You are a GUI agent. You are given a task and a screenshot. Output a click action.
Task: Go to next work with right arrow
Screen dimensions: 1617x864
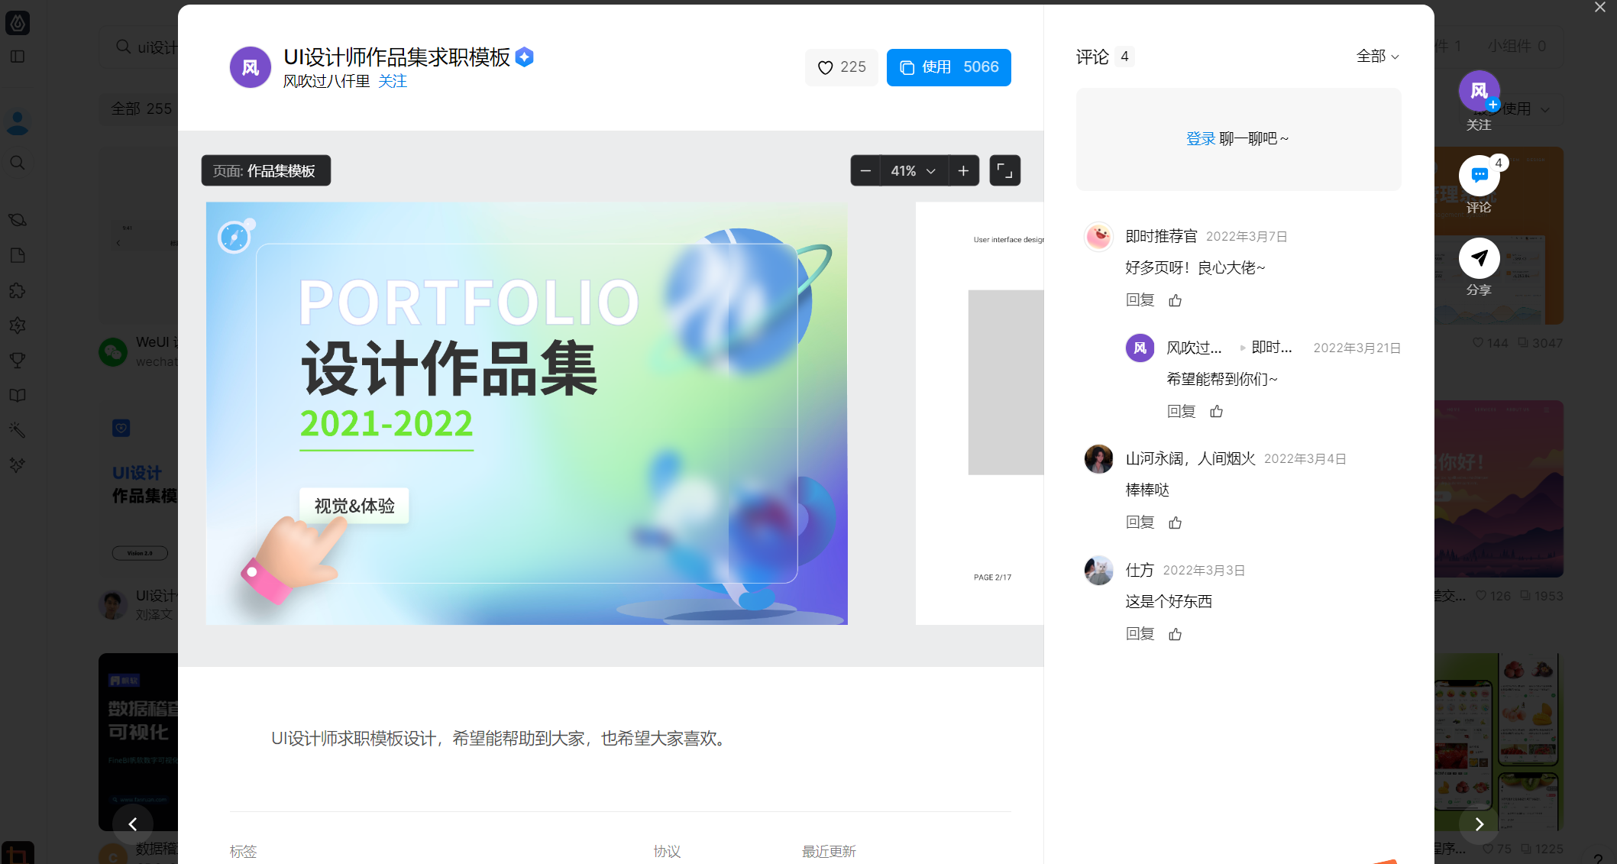point(1479,824)
